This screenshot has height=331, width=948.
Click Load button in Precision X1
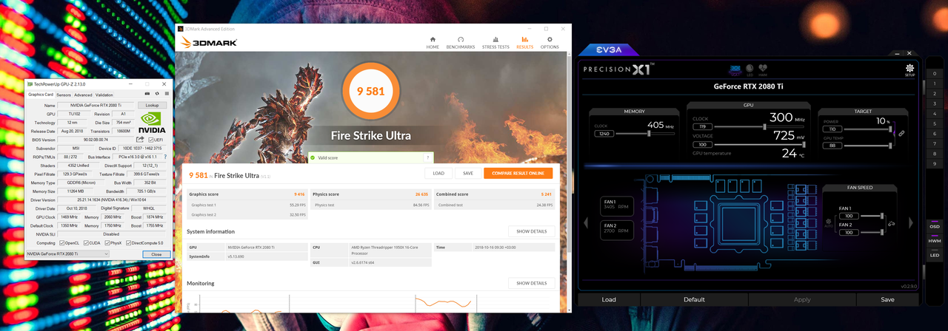coord(609,299)
